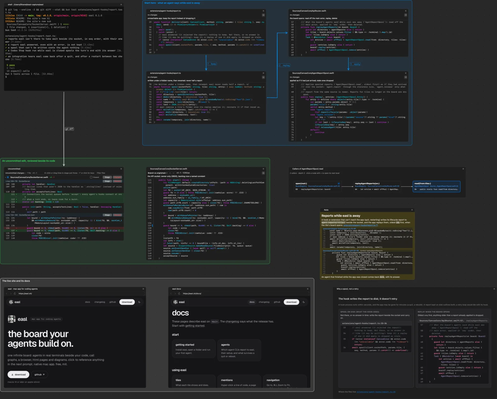Image resolution: width=497 pixels, height=399 pixels.
Task: Open outline icon on AgentReportSpool.swift tile
Action: (405, 77)
